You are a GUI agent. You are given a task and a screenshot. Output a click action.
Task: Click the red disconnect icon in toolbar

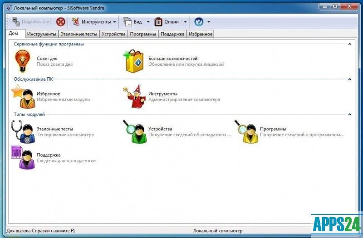61,22
